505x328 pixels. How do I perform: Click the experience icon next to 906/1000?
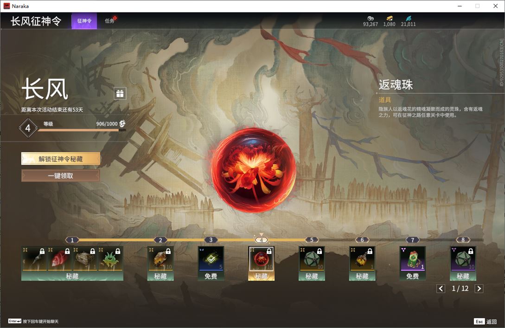pos(122,123)
